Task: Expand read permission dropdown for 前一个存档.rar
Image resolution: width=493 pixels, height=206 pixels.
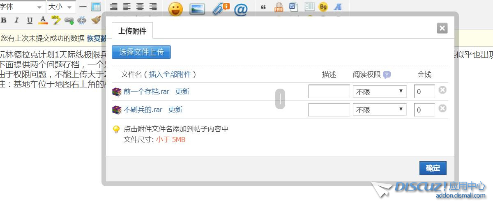Action: (x=379, y=92)
